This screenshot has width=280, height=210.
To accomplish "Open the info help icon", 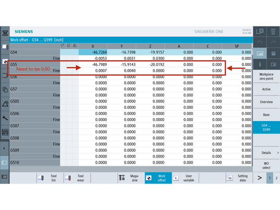I will [260, 64].
